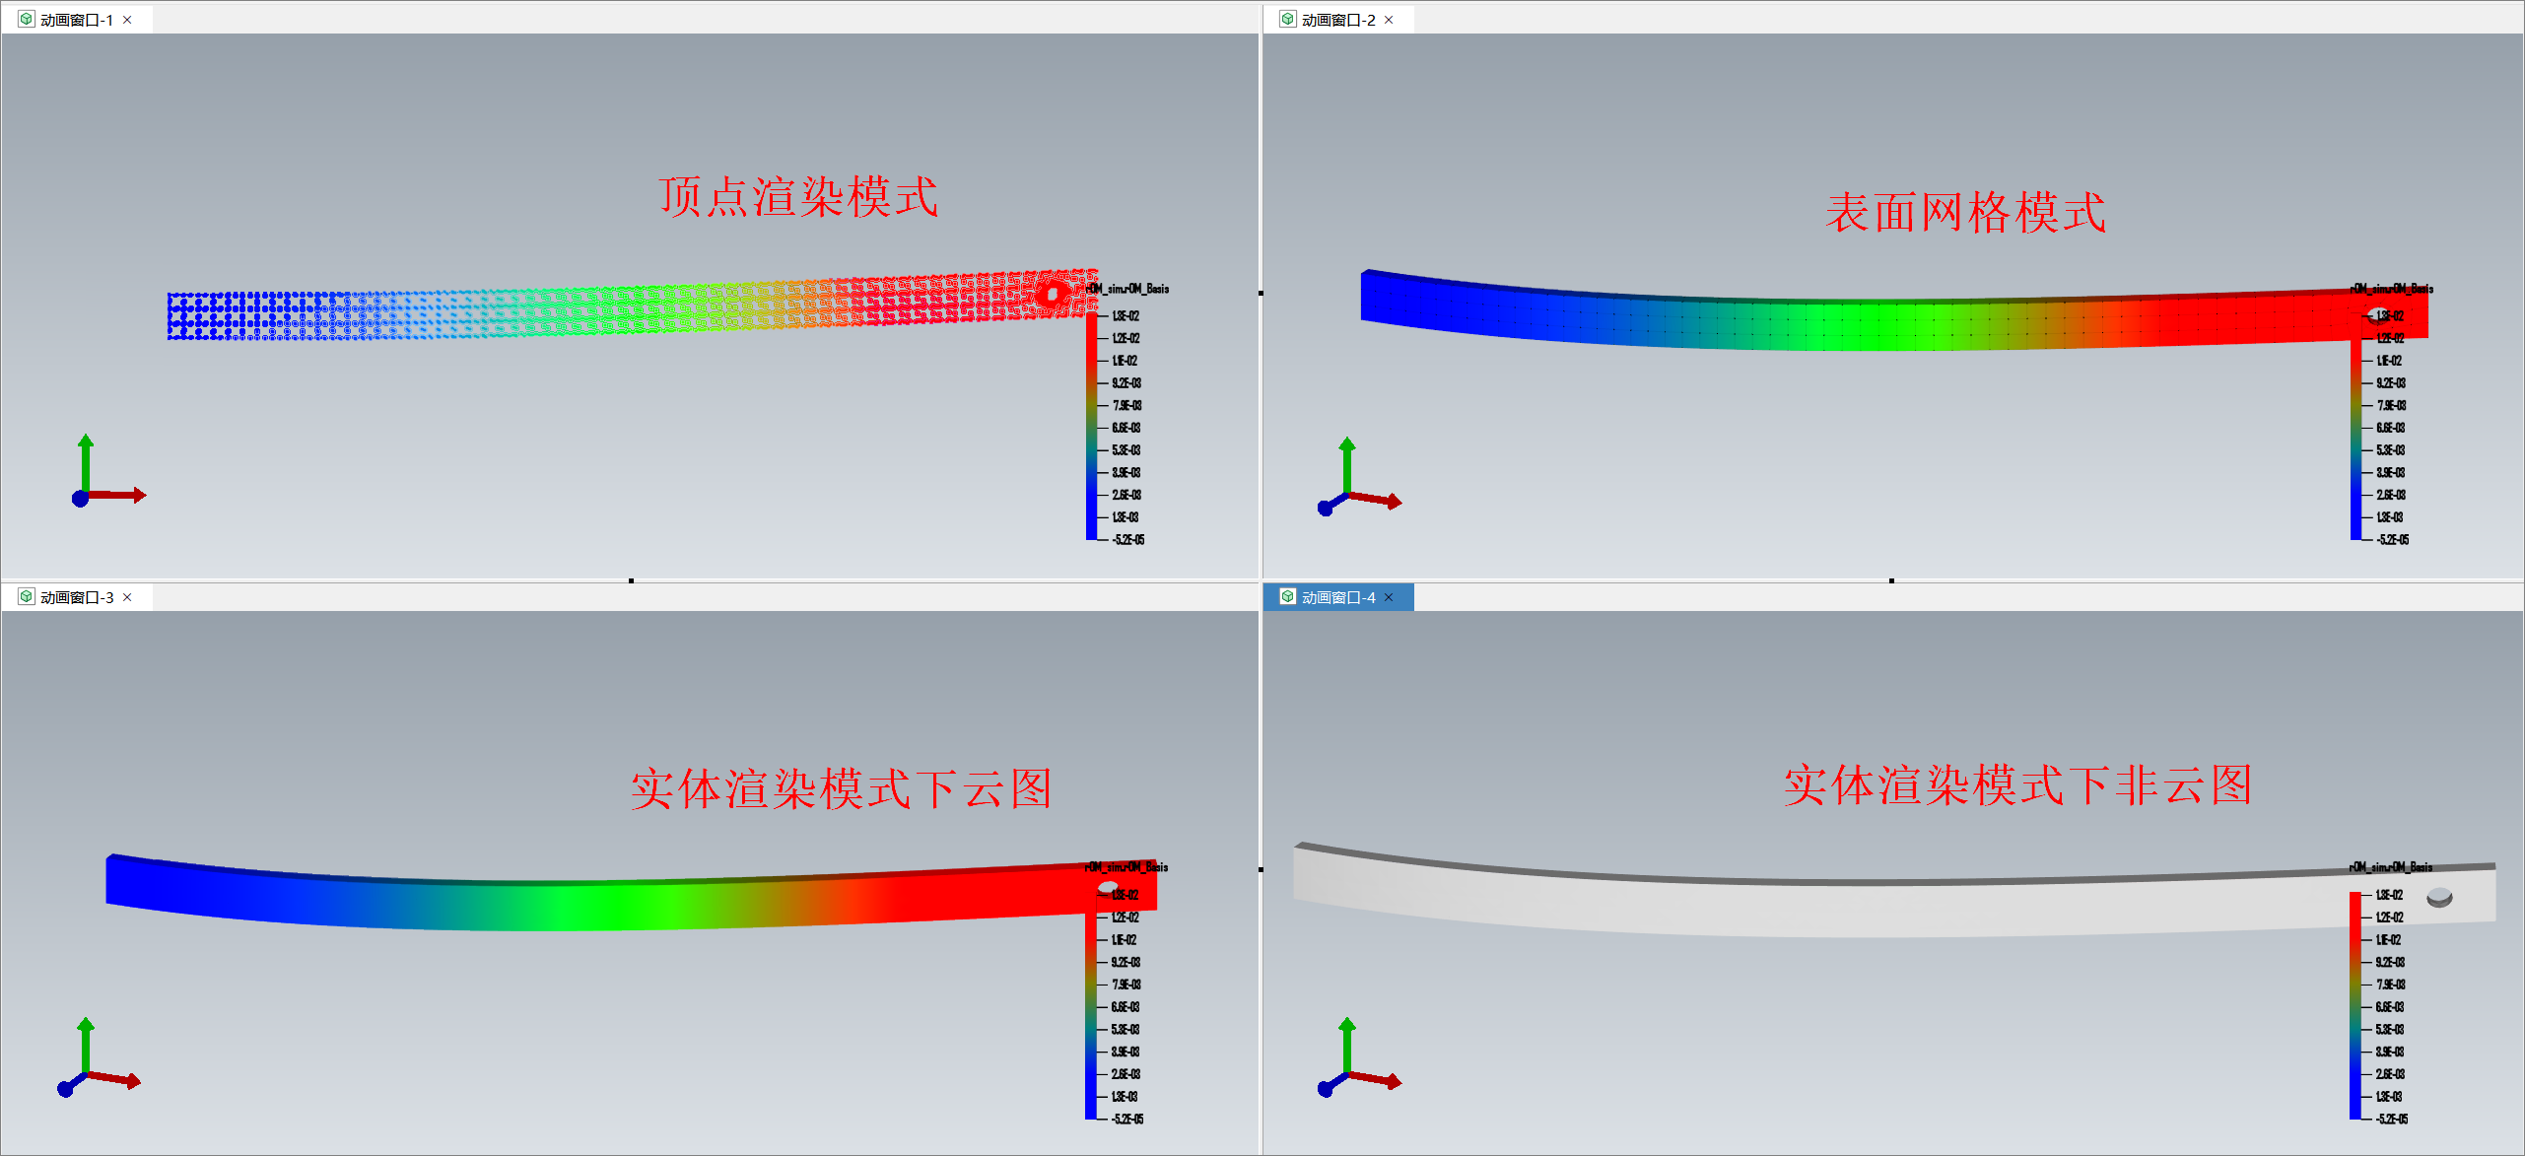
Task: Close the 动画窗口-1 tab
Action: click(127, 20)
